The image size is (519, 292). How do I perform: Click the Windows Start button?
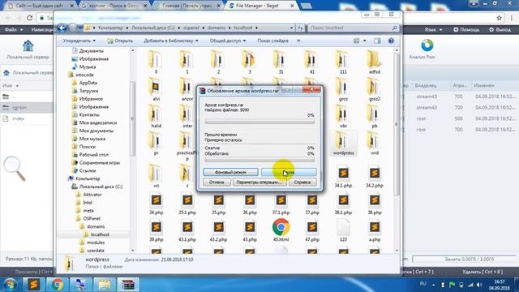pyautogui.click(x=11, y=285)
